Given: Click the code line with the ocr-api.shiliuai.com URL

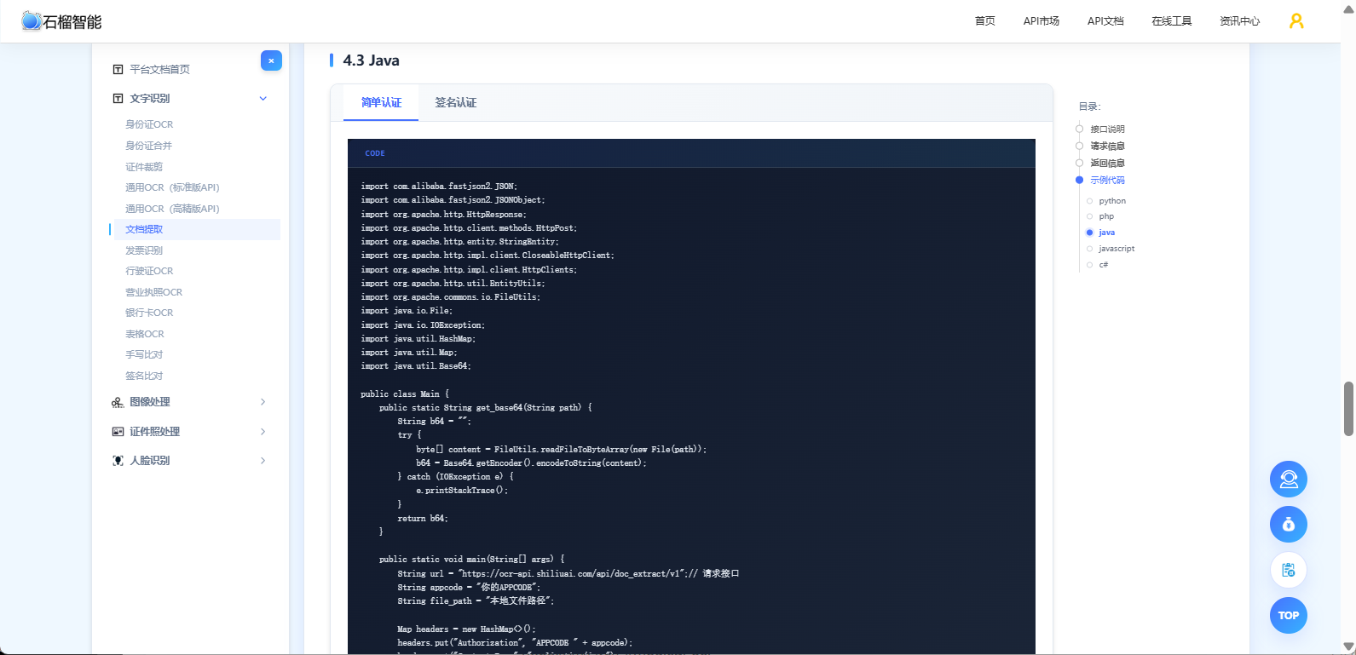Looking at the screenshot, I should point(568,574).
